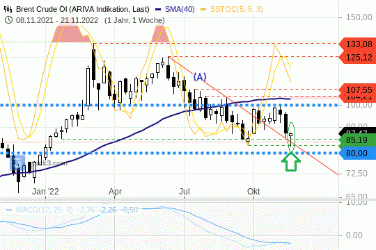Click the date range 08.11.2021 - 21.11.2022
This screenshot has width=376, height=250.
point(57,20)
